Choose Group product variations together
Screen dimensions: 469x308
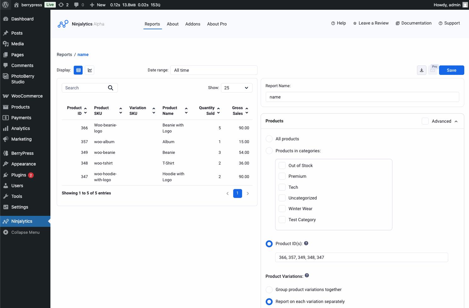(x=269, y=289)
